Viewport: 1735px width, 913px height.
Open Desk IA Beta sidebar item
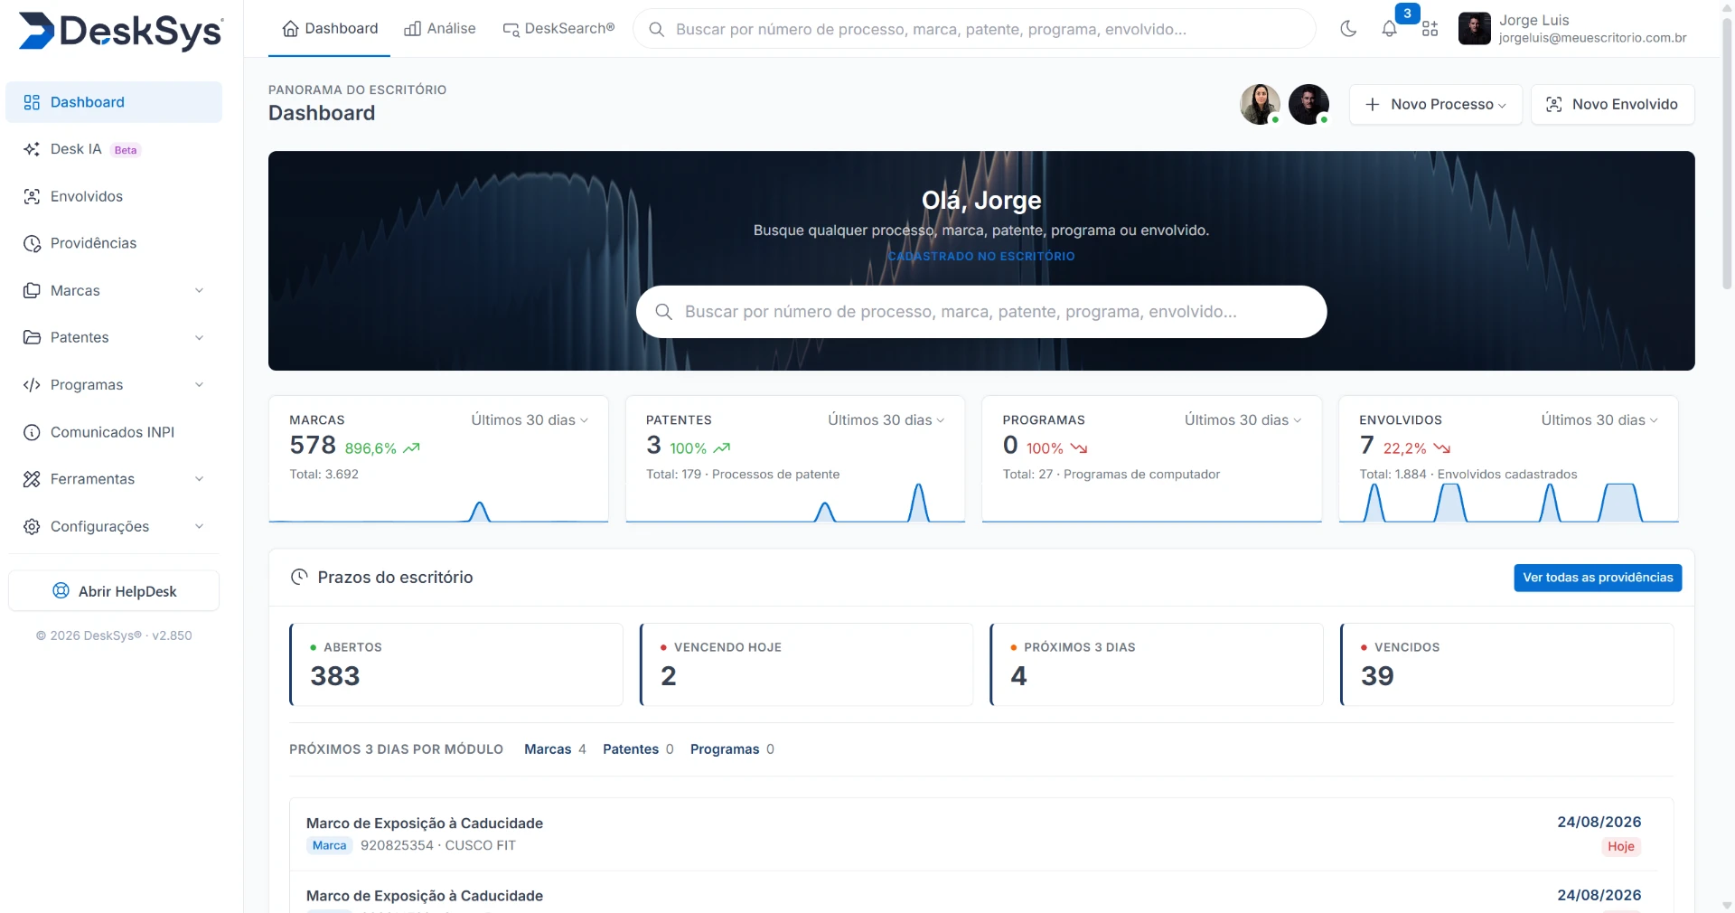114,149
